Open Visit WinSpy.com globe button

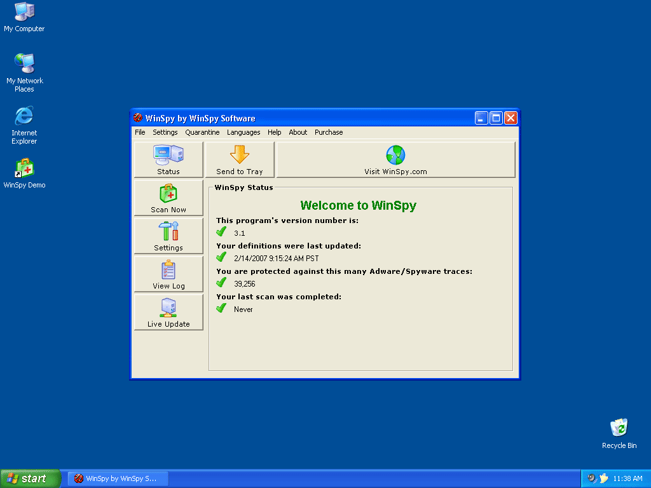tap(395, 159)
